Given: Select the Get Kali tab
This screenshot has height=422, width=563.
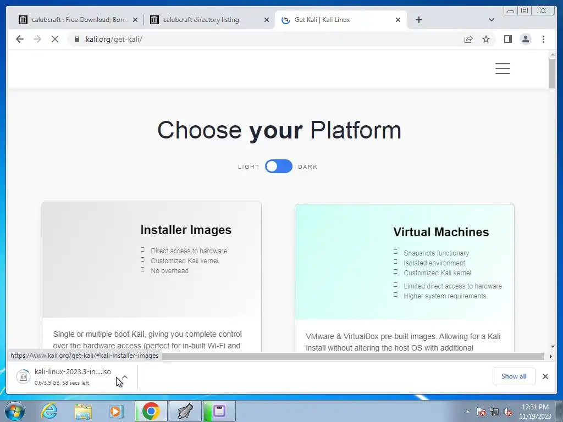Looking at the screenshot, I should pyautogui.click(x=340, y=20).
